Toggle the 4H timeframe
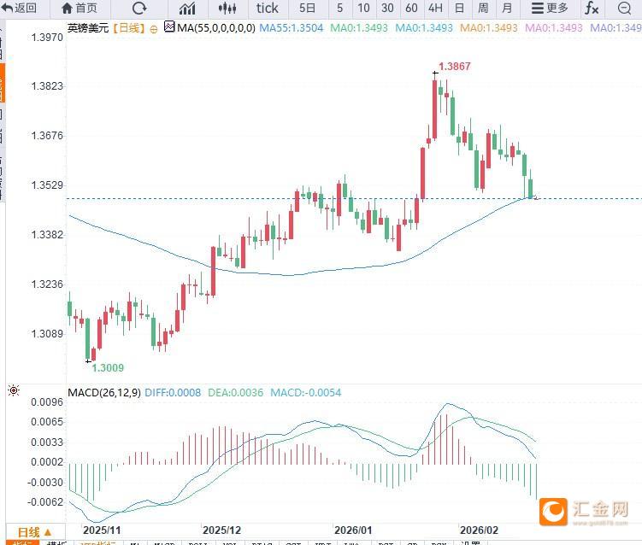 435,9
